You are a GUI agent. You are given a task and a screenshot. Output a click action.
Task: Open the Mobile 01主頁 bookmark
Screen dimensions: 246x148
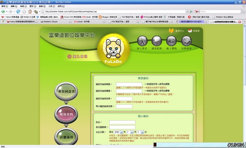[28, 17]
